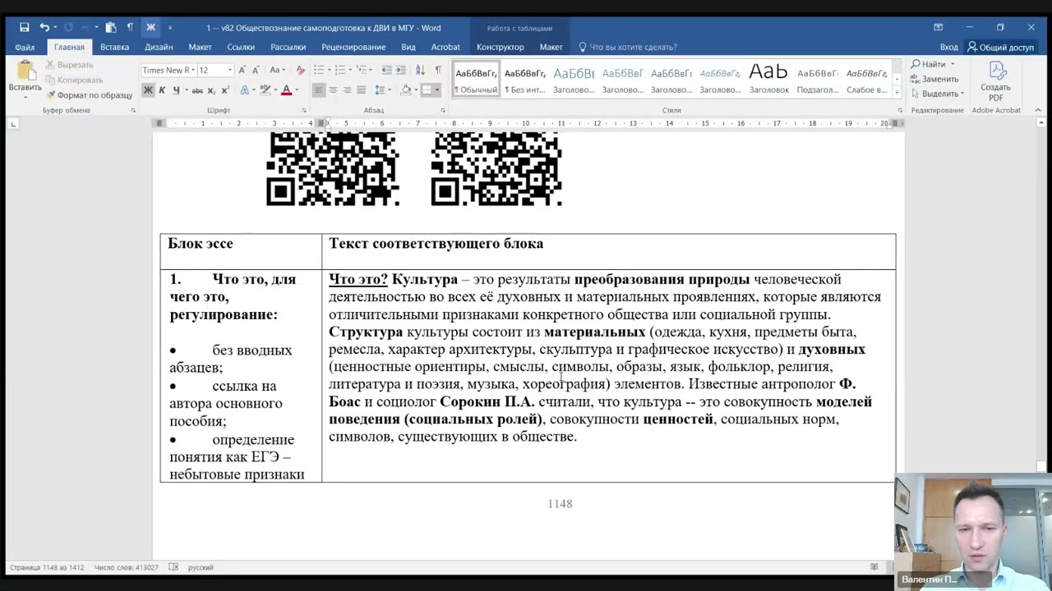Image resolution: width=1052 pixels, height=591 pixels.
Task: Activate Формат по образцу format painter
Action: pos(89,95)
